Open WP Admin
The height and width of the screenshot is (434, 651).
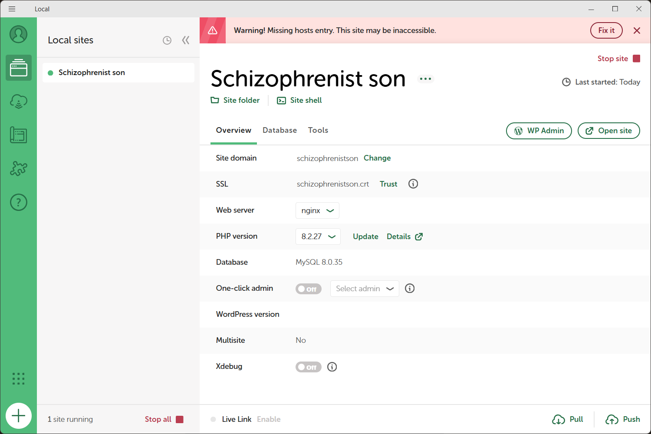539,131
